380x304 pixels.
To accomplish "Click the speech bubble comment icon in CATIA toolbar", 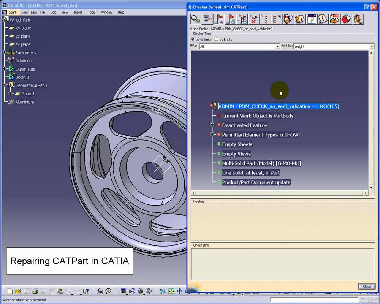I will coord(109,291).
